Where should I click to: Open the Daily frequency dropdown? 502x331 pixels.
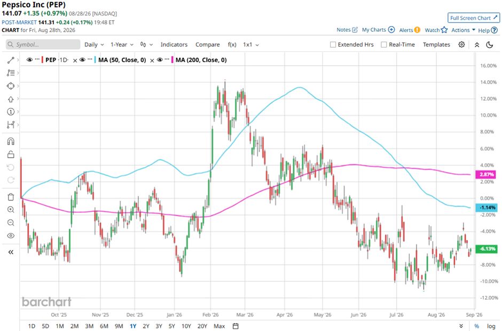tap(94, 44)
